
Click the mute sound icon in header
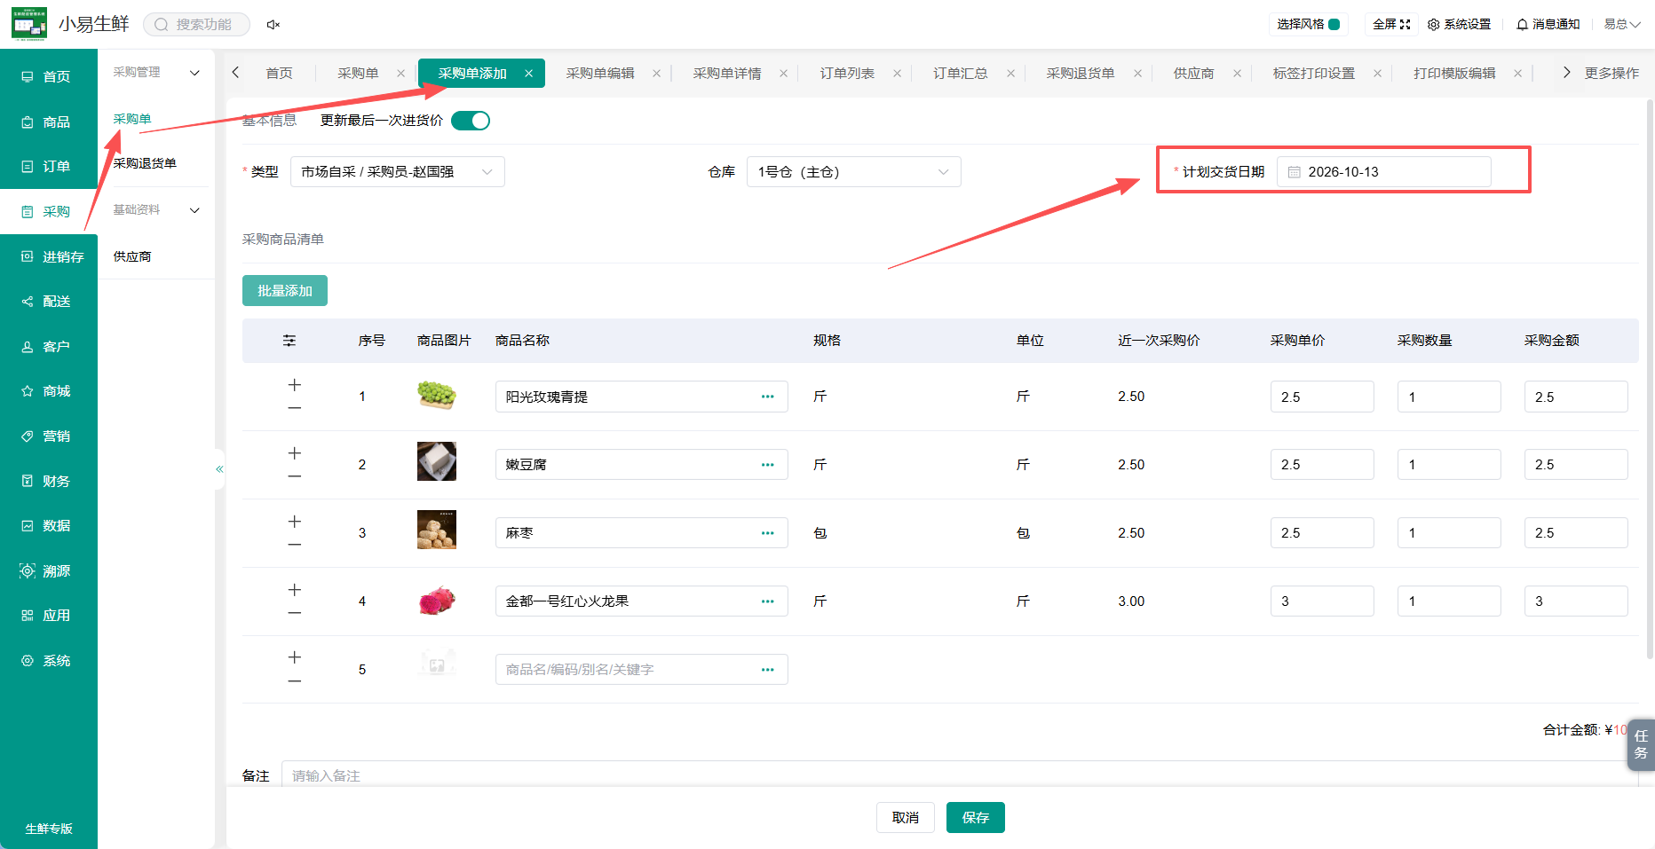click(273, 25)
